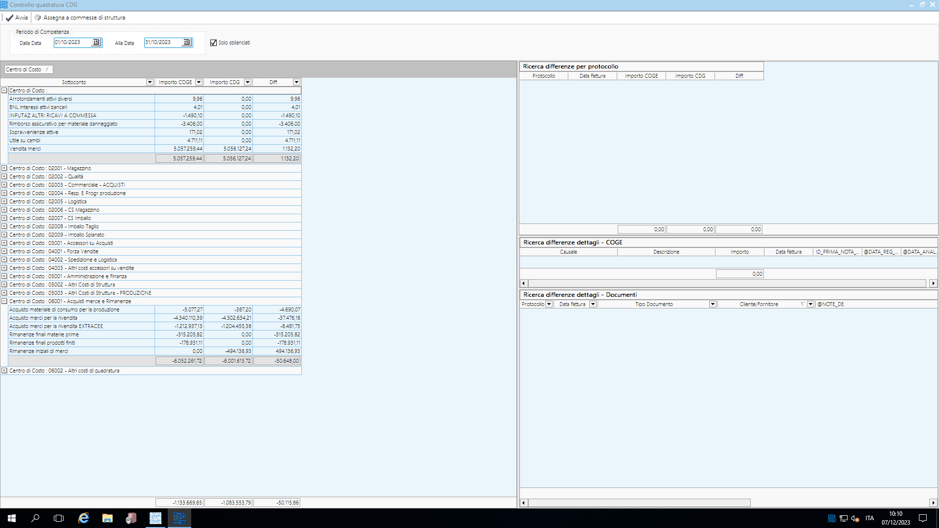Viewport: 939px width, 528px height.
Task: Click the Centro di Costo grouping chip
Action: coord(28,69)
